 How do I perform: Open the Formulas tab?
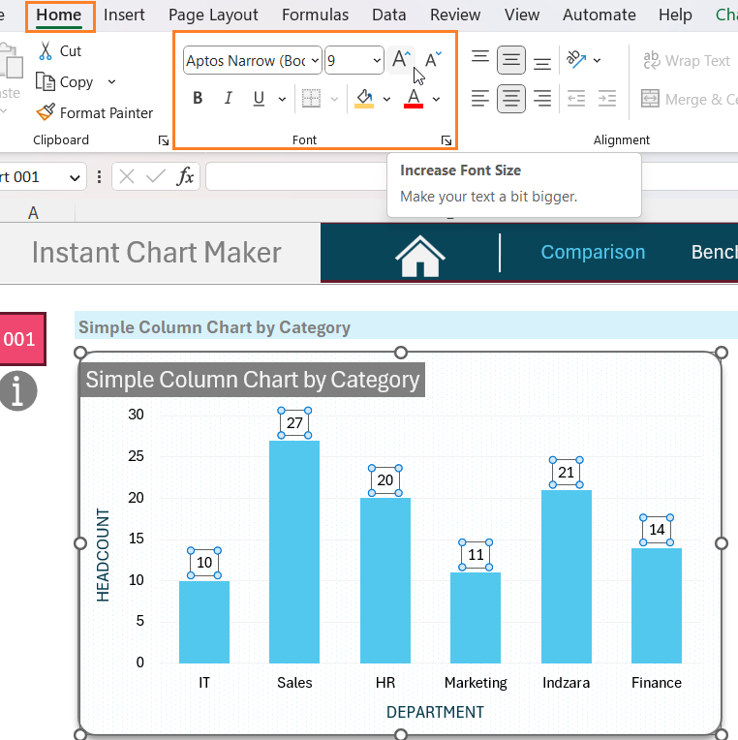click(x=315, y=15)
